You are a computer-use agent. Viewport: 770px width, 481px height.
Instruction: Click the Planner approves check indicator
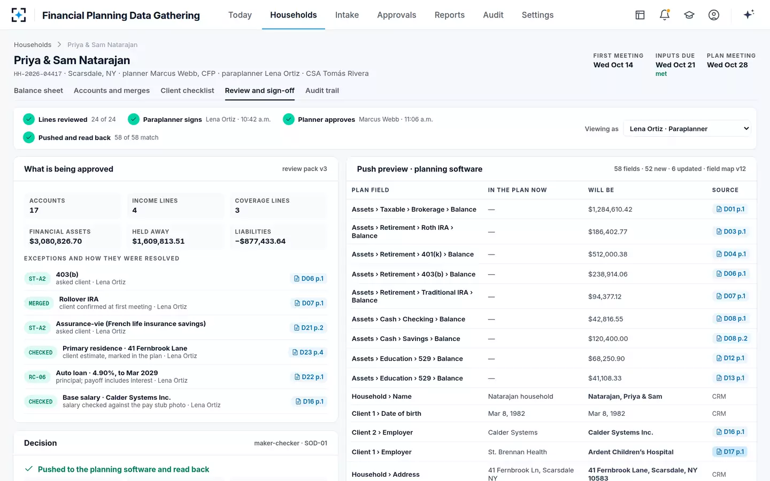tap(289, 119)
